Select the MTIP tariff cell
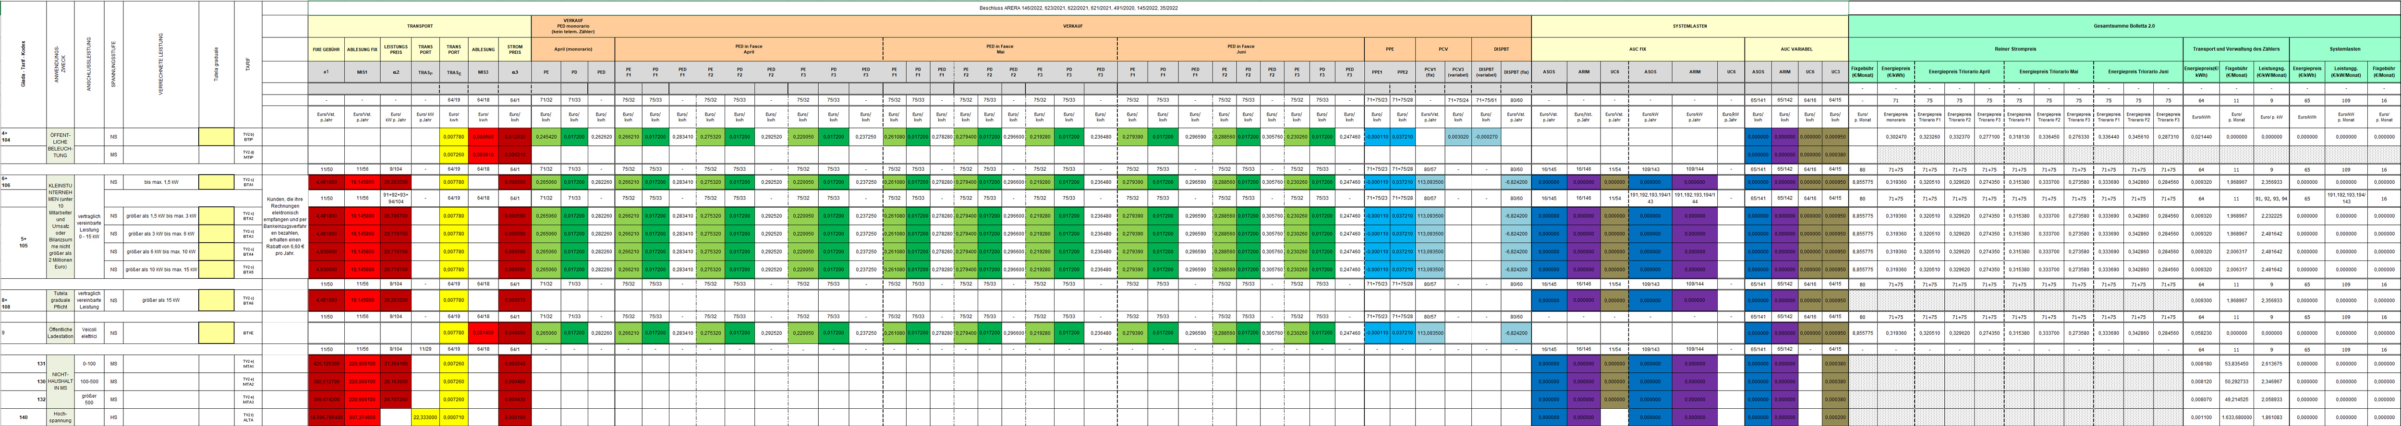 (248, 155)
